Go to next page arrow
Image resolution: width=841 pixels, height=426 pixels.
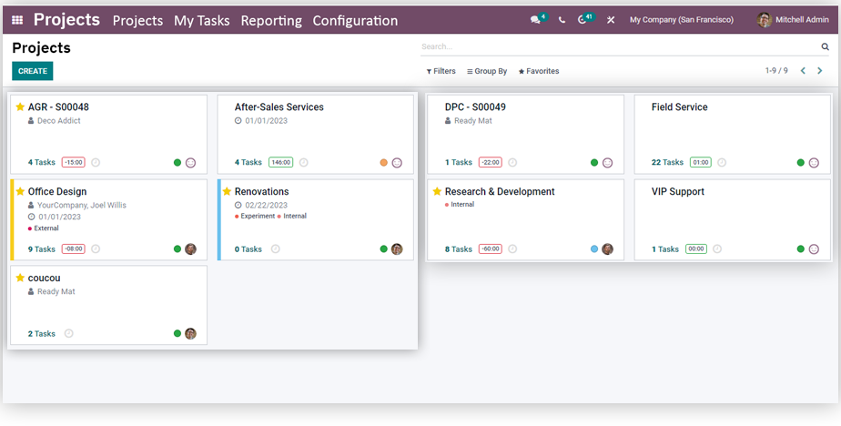[819, 71]
